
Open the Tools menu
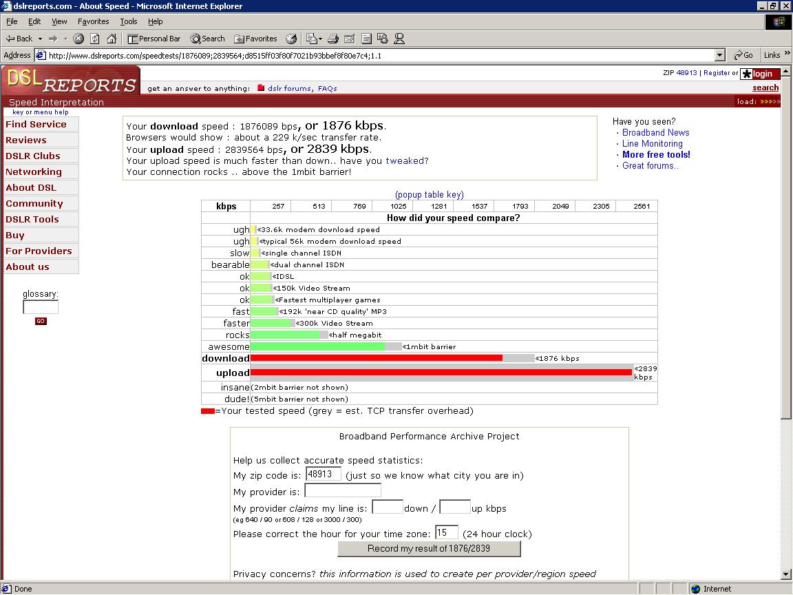pos(129,21)
